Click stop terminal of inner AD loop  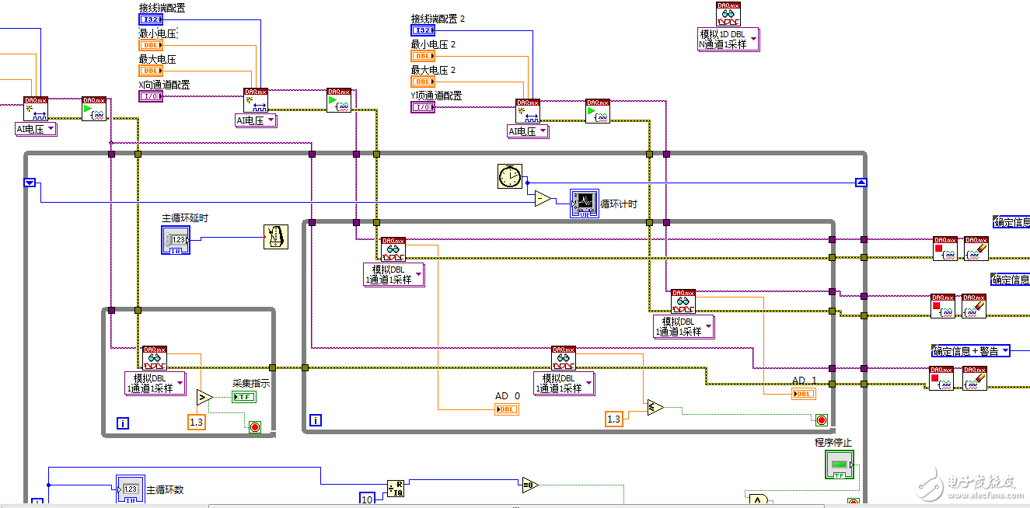[822, 420]
